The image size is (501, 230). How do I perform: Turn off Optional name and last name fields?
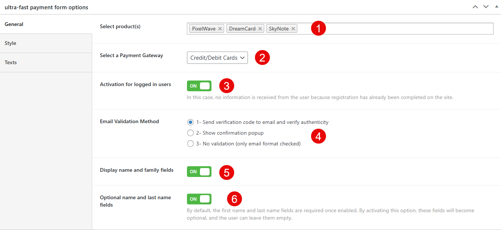click(199, 199)
